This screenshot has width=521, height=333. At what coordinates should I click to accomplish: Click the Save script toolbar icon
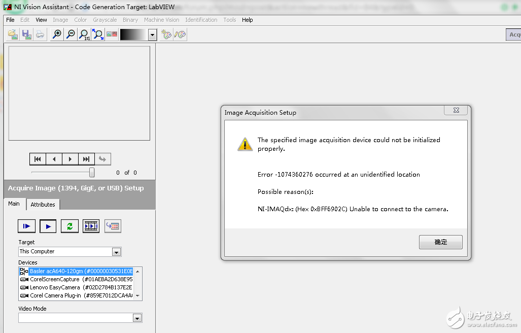tap(26, 34)
